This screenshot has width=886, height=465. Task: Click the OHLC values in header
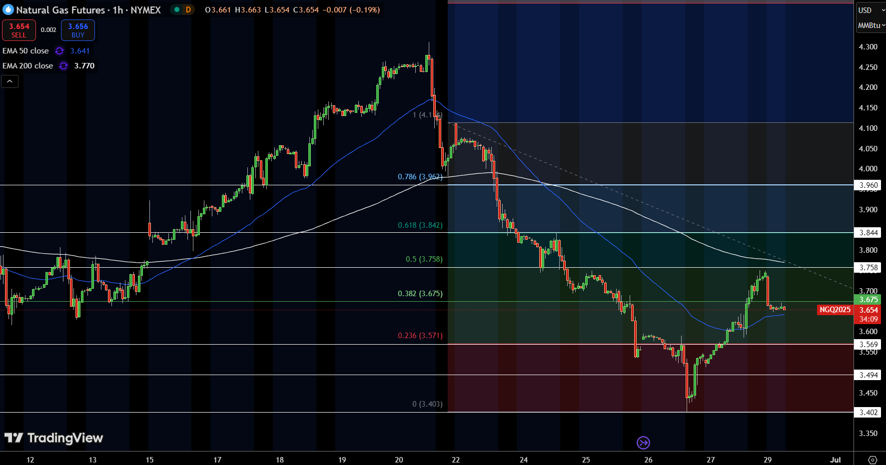point(292,10)
